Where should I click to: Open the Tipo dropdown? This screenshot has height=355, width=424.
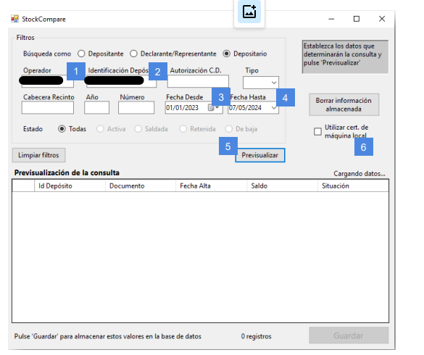[x=274, y=83]
